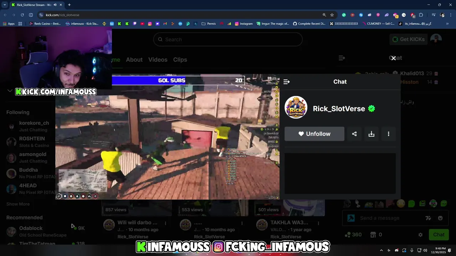Open Chrome zoom magnifier icon in address bar
This screenshot has height=256, width=456.
tap(324, 15)
